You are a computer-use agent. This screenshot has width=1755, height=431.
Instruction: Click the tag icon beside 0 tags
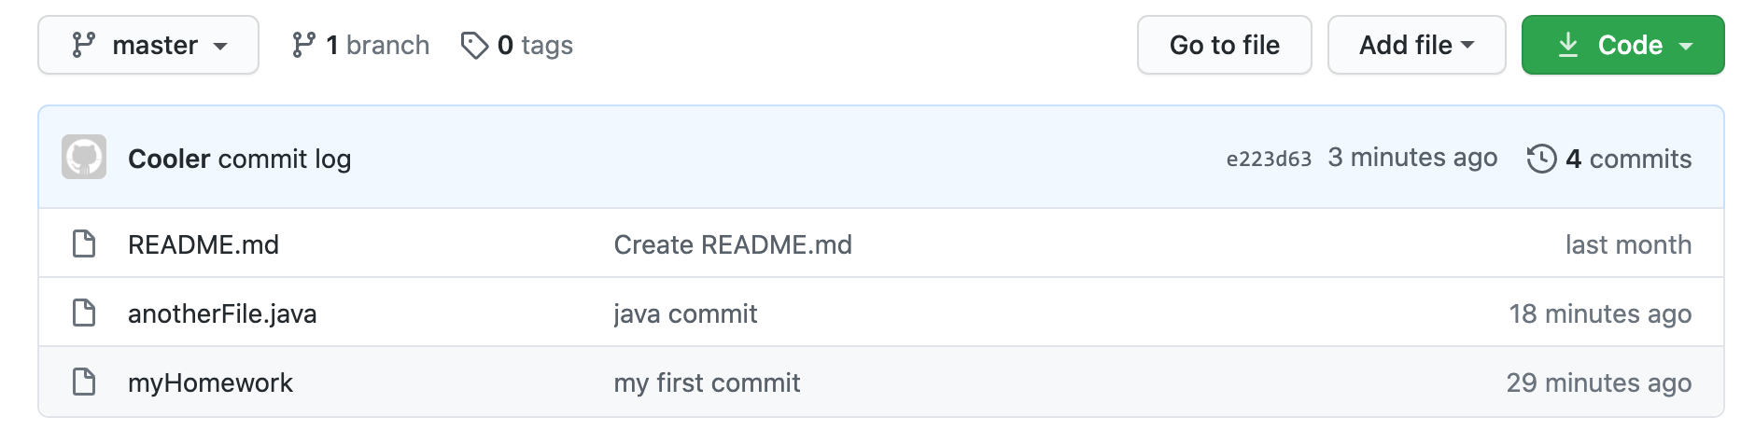(474, 45)
